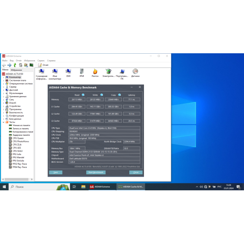
Task: Switch to the Избранное sidebar tab
Action: tap(16, 70)
